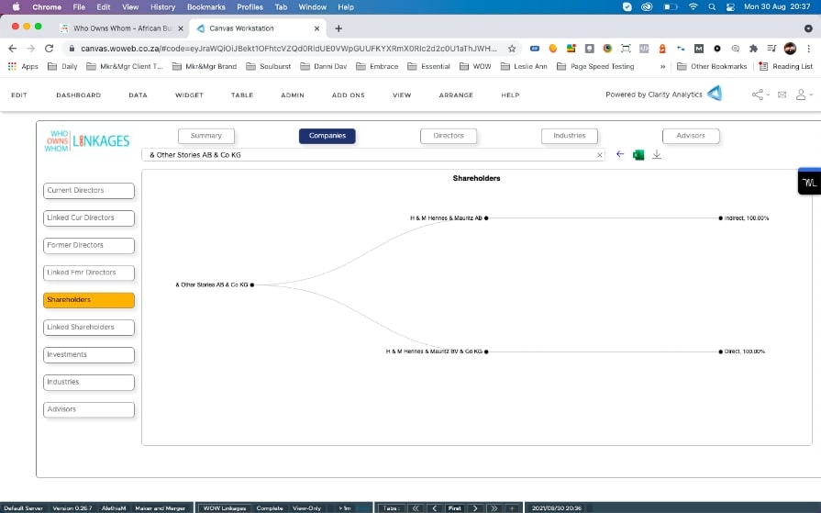The width and height of the screenshot is (821, 513).
Task: Click next tab arrow in status bar
Action: point(474,508)
